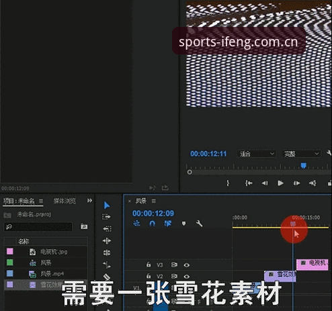Select the Track Select Backward tool
This screenshot has height=311, width=332.
pos(107,229)
